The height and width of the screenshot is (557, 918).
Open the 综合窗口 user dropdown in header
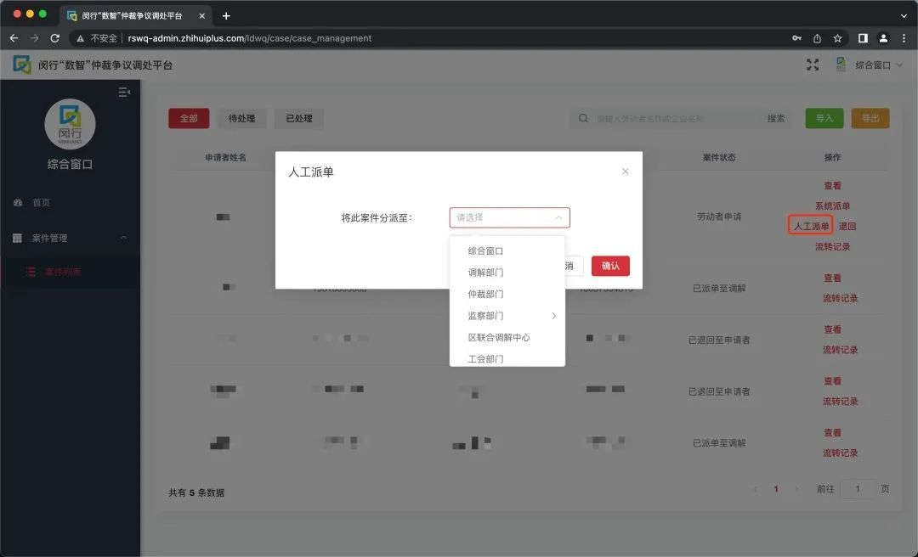pos(878,65)
